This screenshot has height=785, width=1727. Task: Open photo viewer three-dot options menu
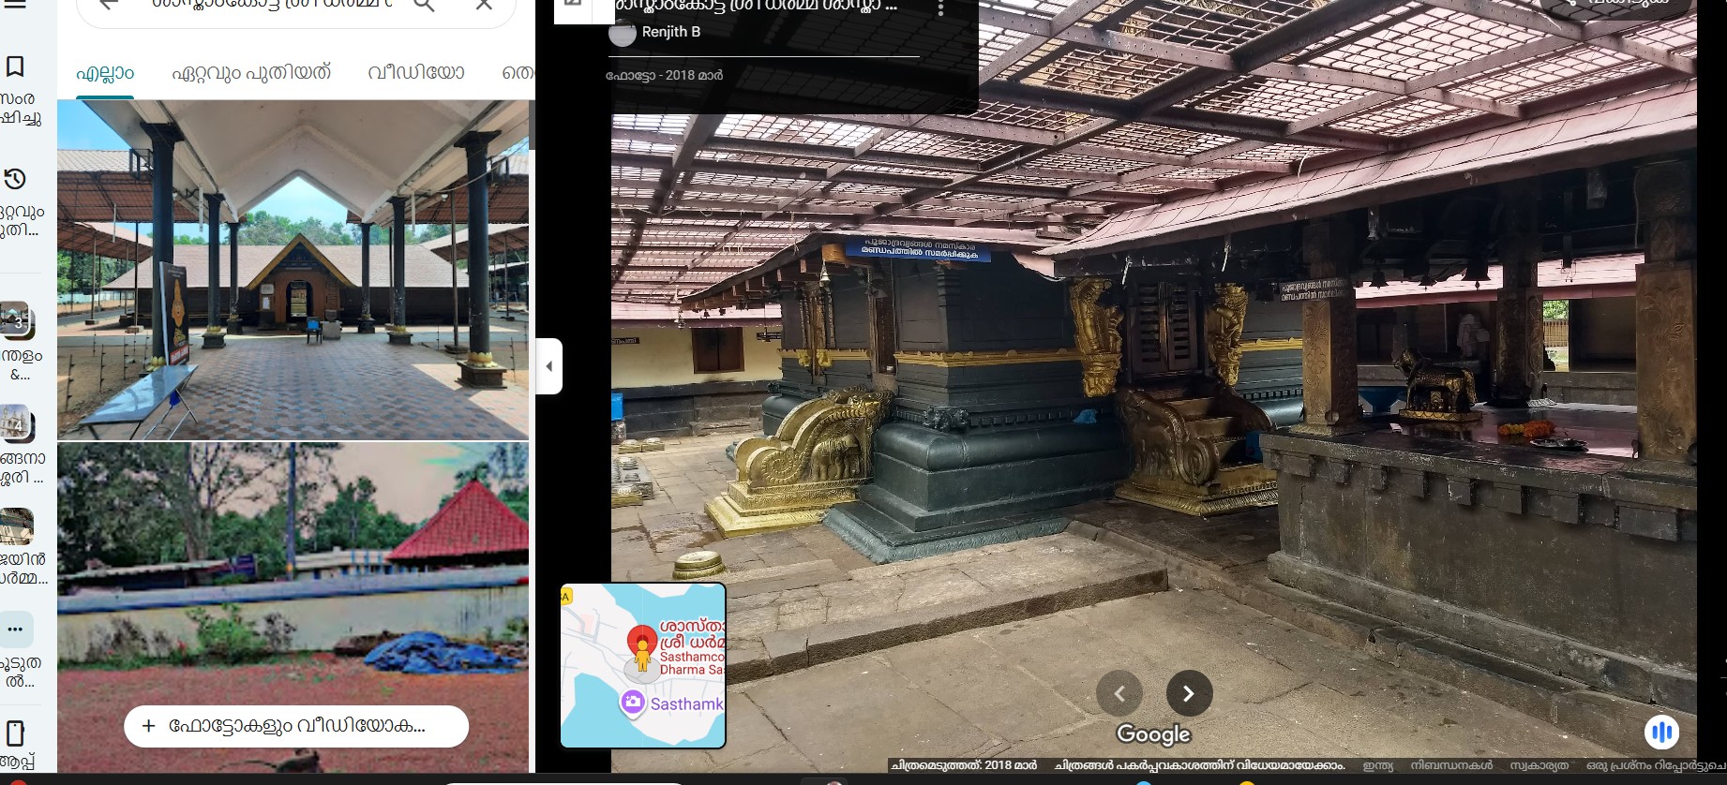[x=940, y=7]
